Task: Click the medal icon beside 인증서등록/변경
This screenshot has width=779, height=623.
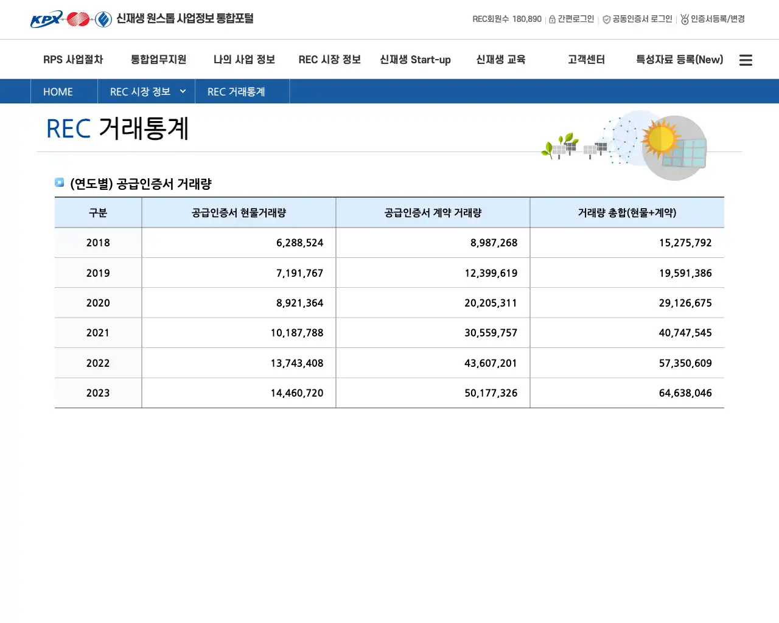Action: coord(685,19)
